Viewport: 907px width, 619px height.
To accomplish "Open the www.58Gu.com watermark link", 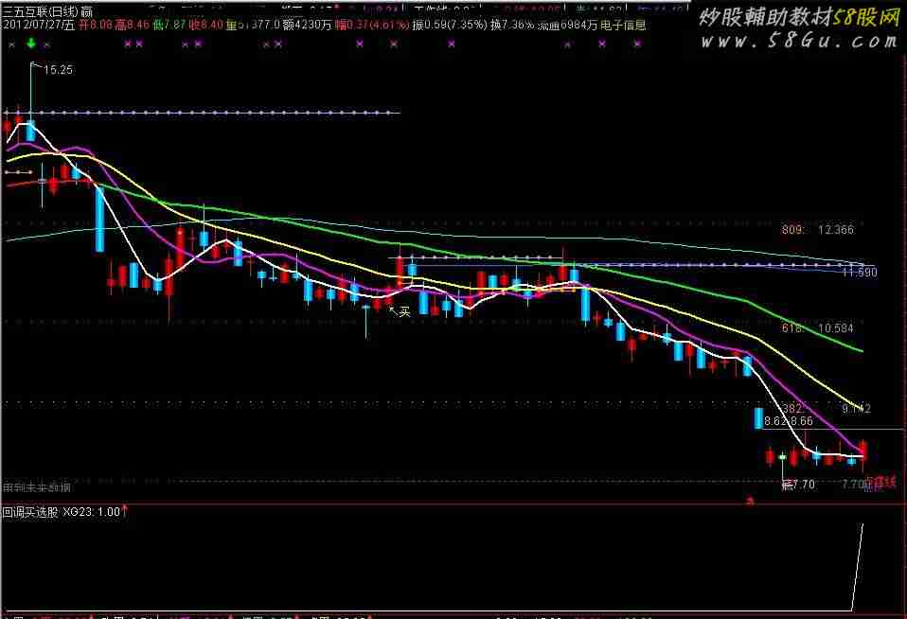I will 799,41.
